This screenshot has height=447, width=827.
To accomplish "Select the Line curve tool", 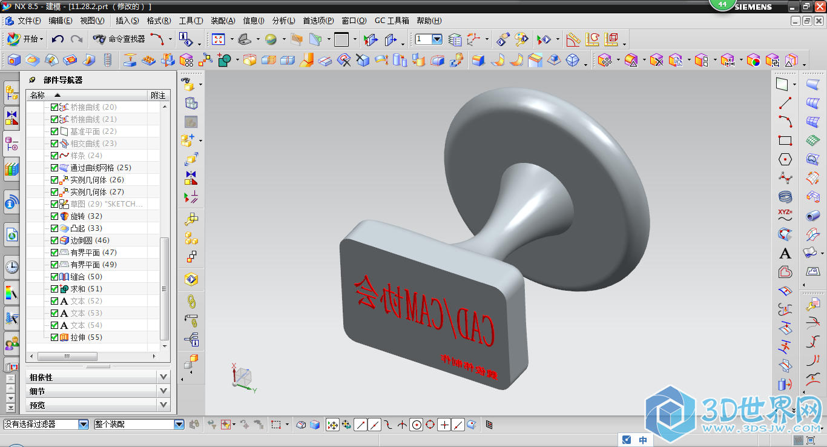I will 785,103.
